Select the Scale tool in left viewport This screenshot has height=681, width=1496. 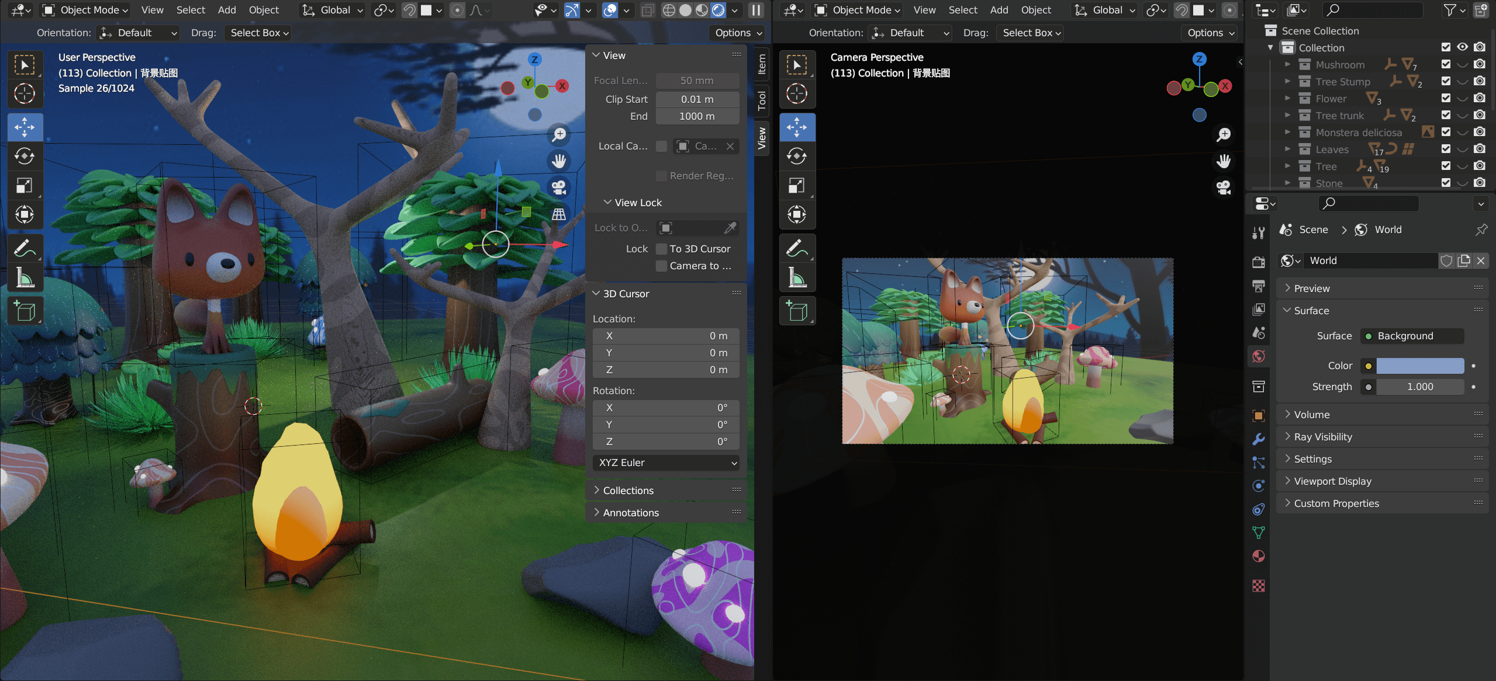[25, 186]
